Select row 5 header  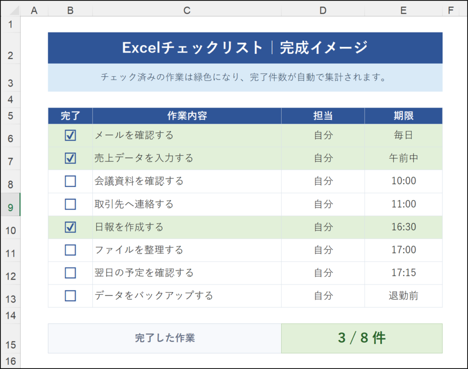(x=10, y=116)
